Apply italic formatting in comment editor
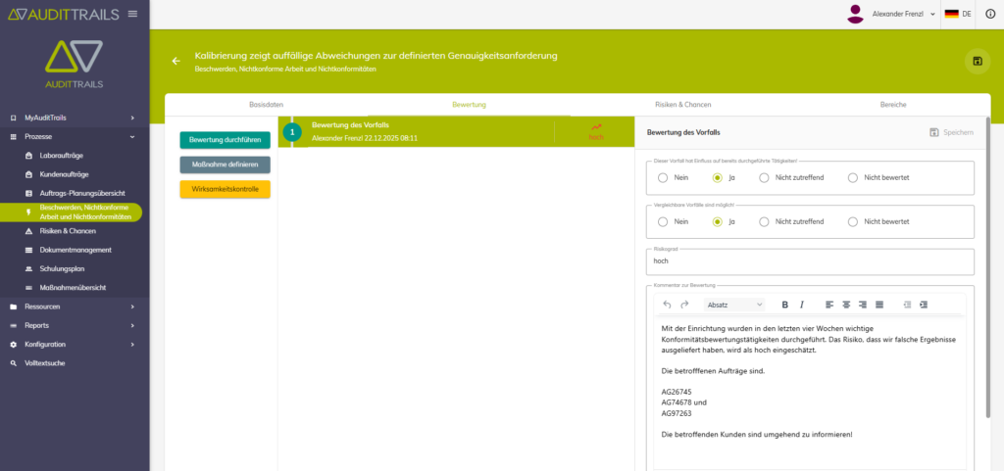Image resolution: width=1004 pixels, height=471 pixels. click(802, 305)
